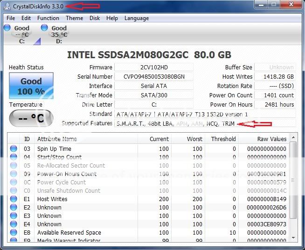Minimize the CrystalDiskInfo window
The height and width of the screenshot is (250, 305).
261,4
